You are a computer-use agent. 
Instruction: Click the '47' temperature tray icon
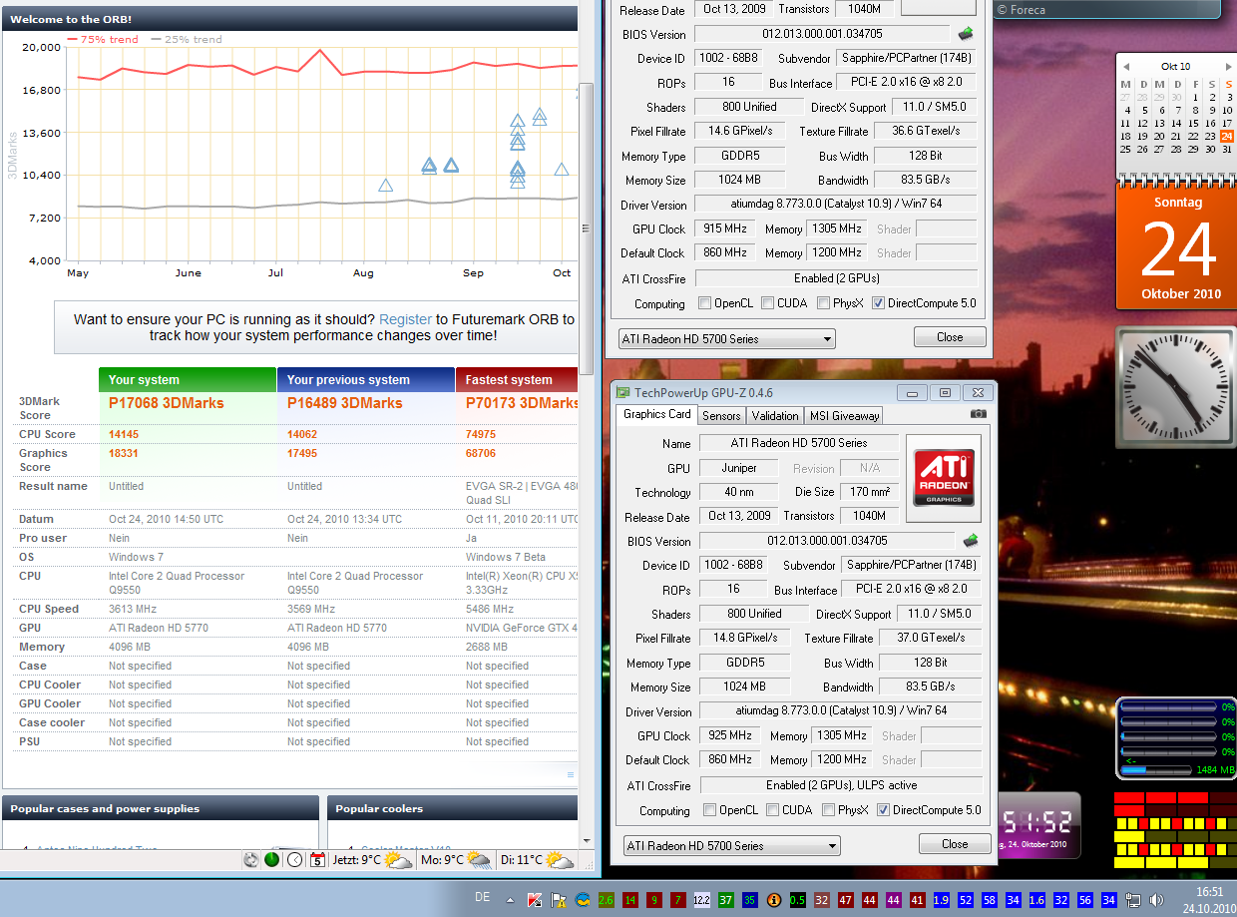click(x=845, y=900)
